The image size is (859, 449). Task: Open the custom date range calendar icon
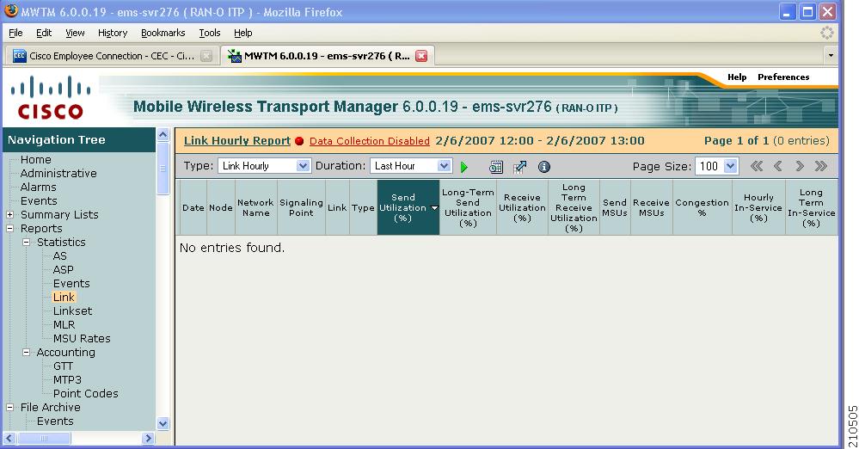[x=496, y=167]
